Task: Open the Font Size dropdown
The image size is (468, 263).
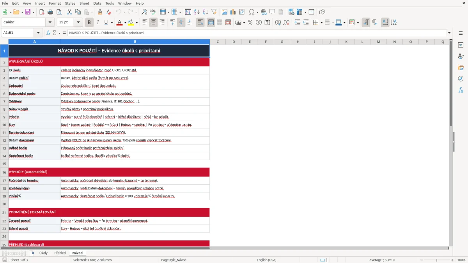Action: (78, 23)
